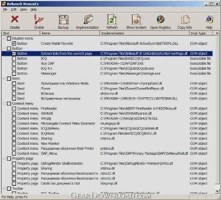
Task: Select the DefragMentor ShellExtension row
Action: click(107, 164)
